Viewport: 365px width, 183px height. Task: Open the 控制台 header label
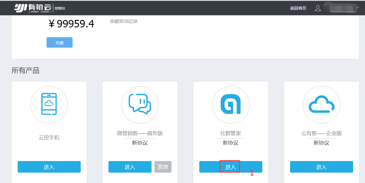pos(60,8)
